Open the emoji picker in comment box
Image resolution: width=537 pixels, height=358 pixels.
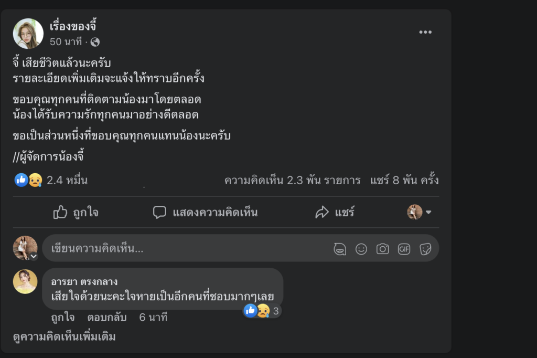(x=361, y=249)
